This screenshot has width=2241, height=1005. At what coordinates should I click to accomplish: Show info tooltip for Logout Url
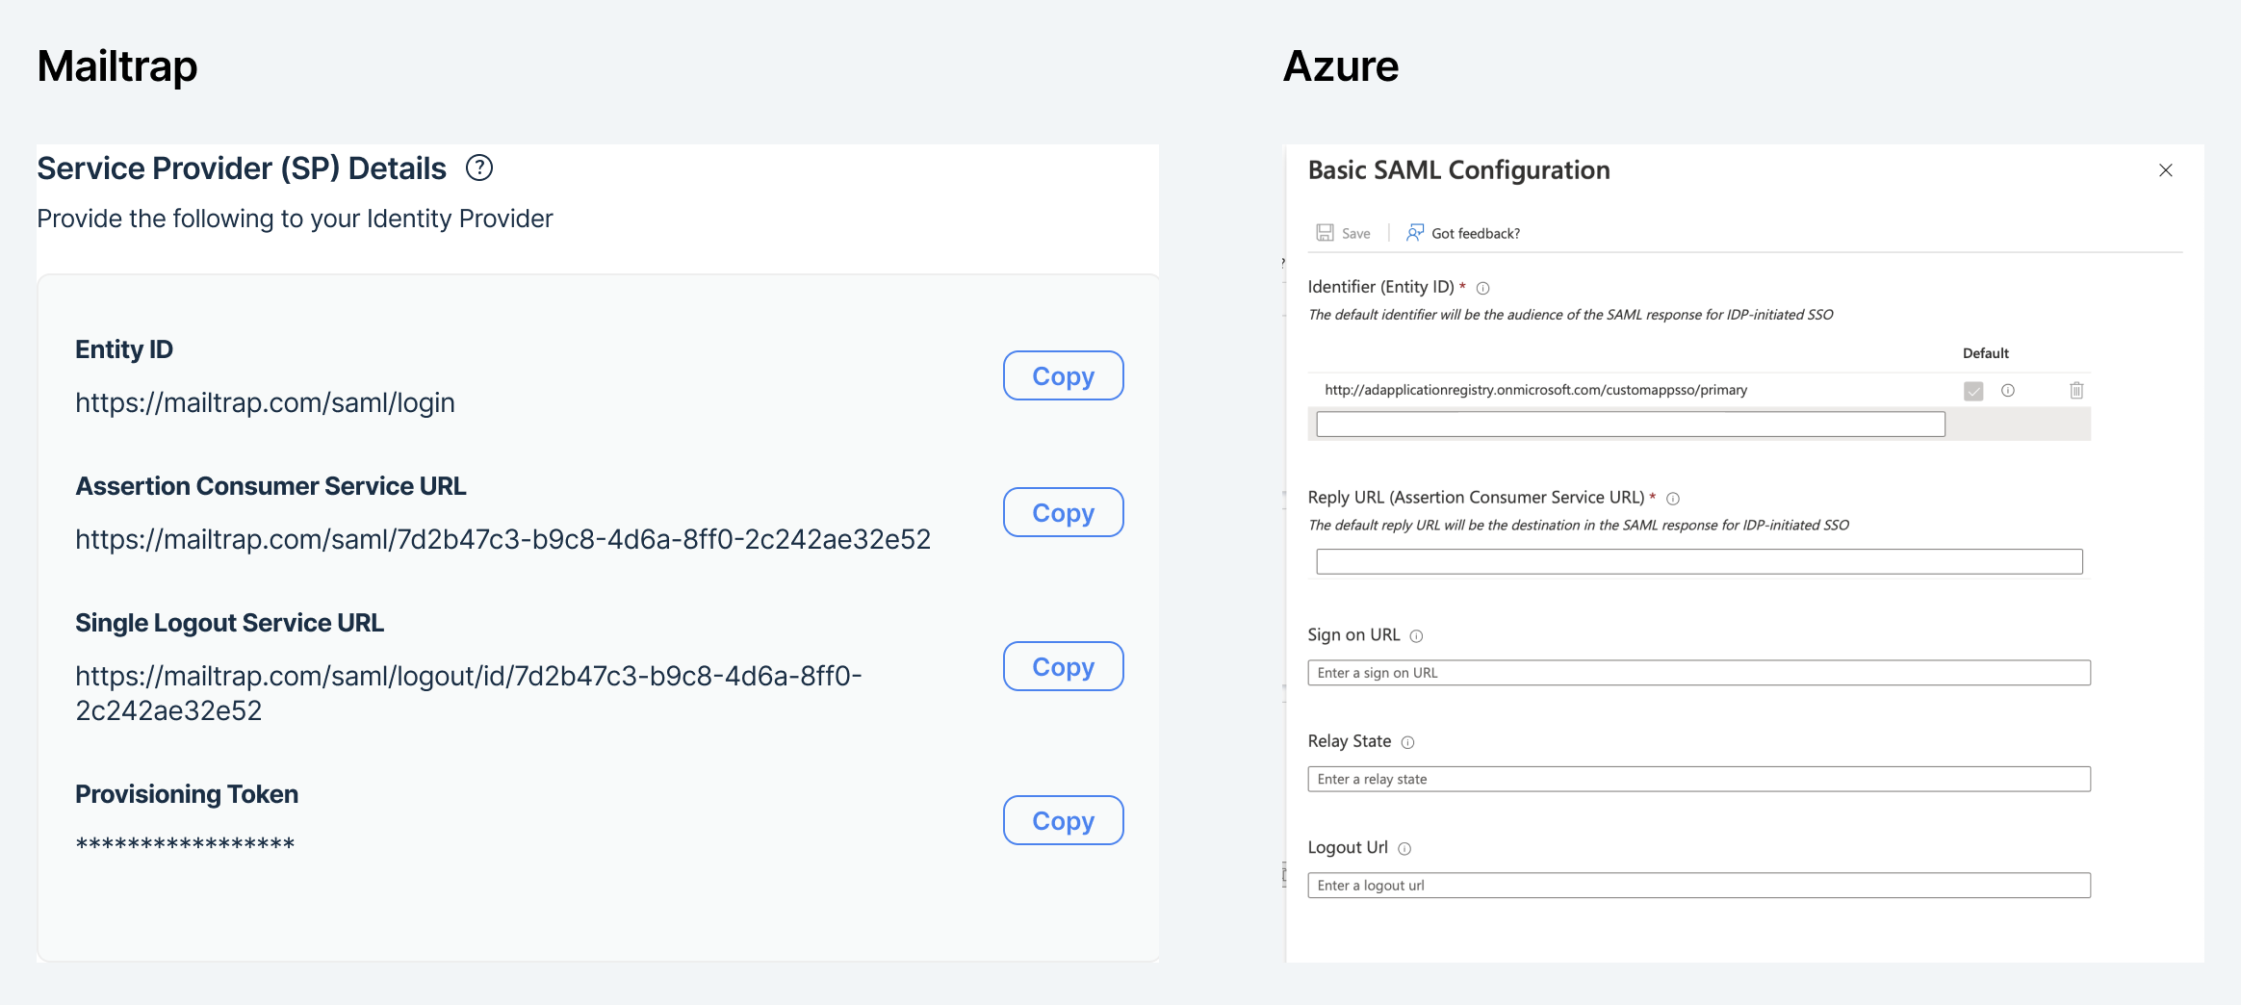(1404, 849)
